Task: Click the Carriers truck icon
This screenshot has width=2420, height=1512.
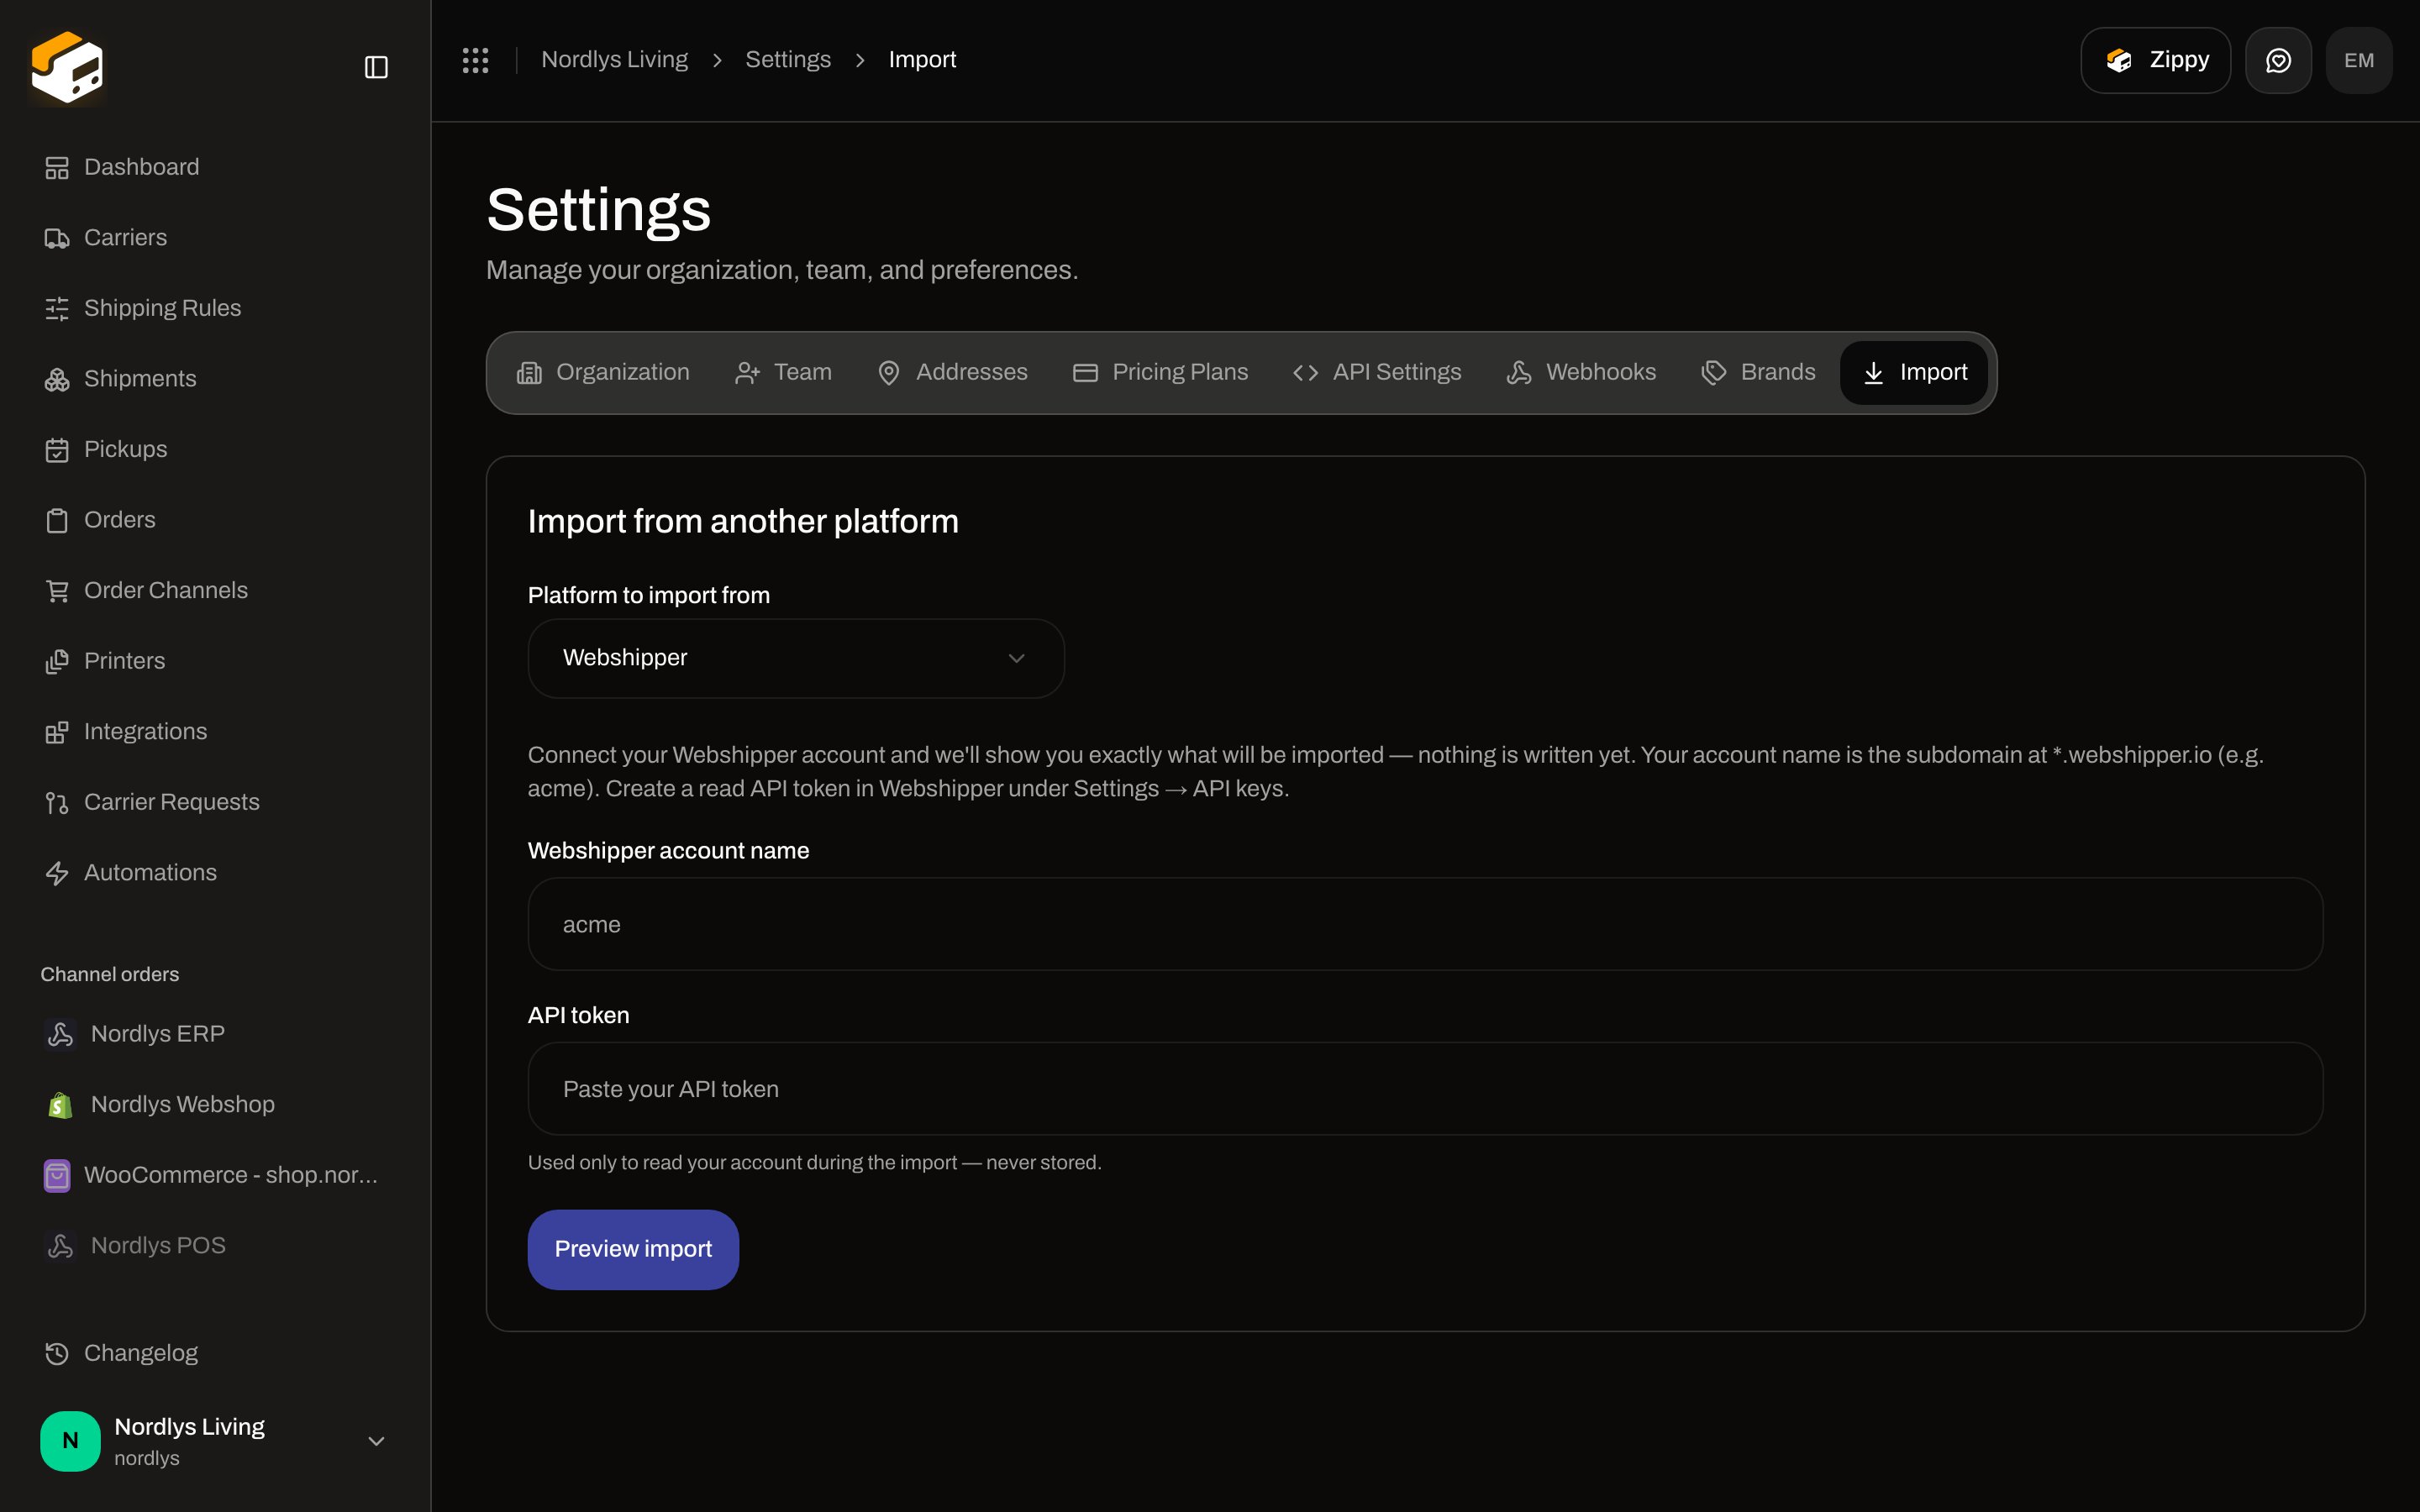Action: [57, 238]
